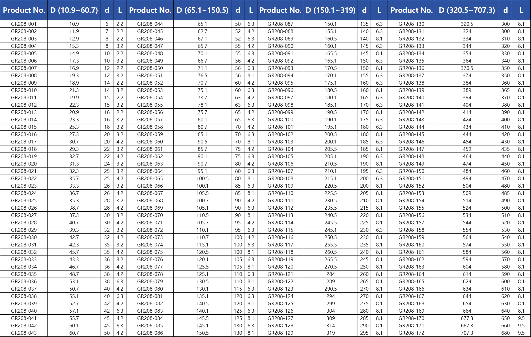Click product number GR208-136
Viewport: 531px width, 337px height.
click(411, 68)
